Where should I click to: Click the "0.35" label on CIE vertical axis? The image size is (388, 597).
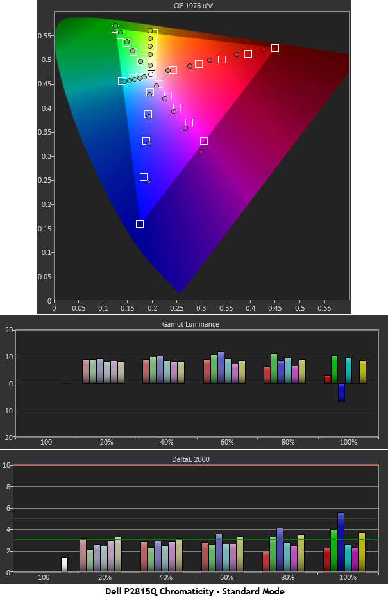pos(44,132)
